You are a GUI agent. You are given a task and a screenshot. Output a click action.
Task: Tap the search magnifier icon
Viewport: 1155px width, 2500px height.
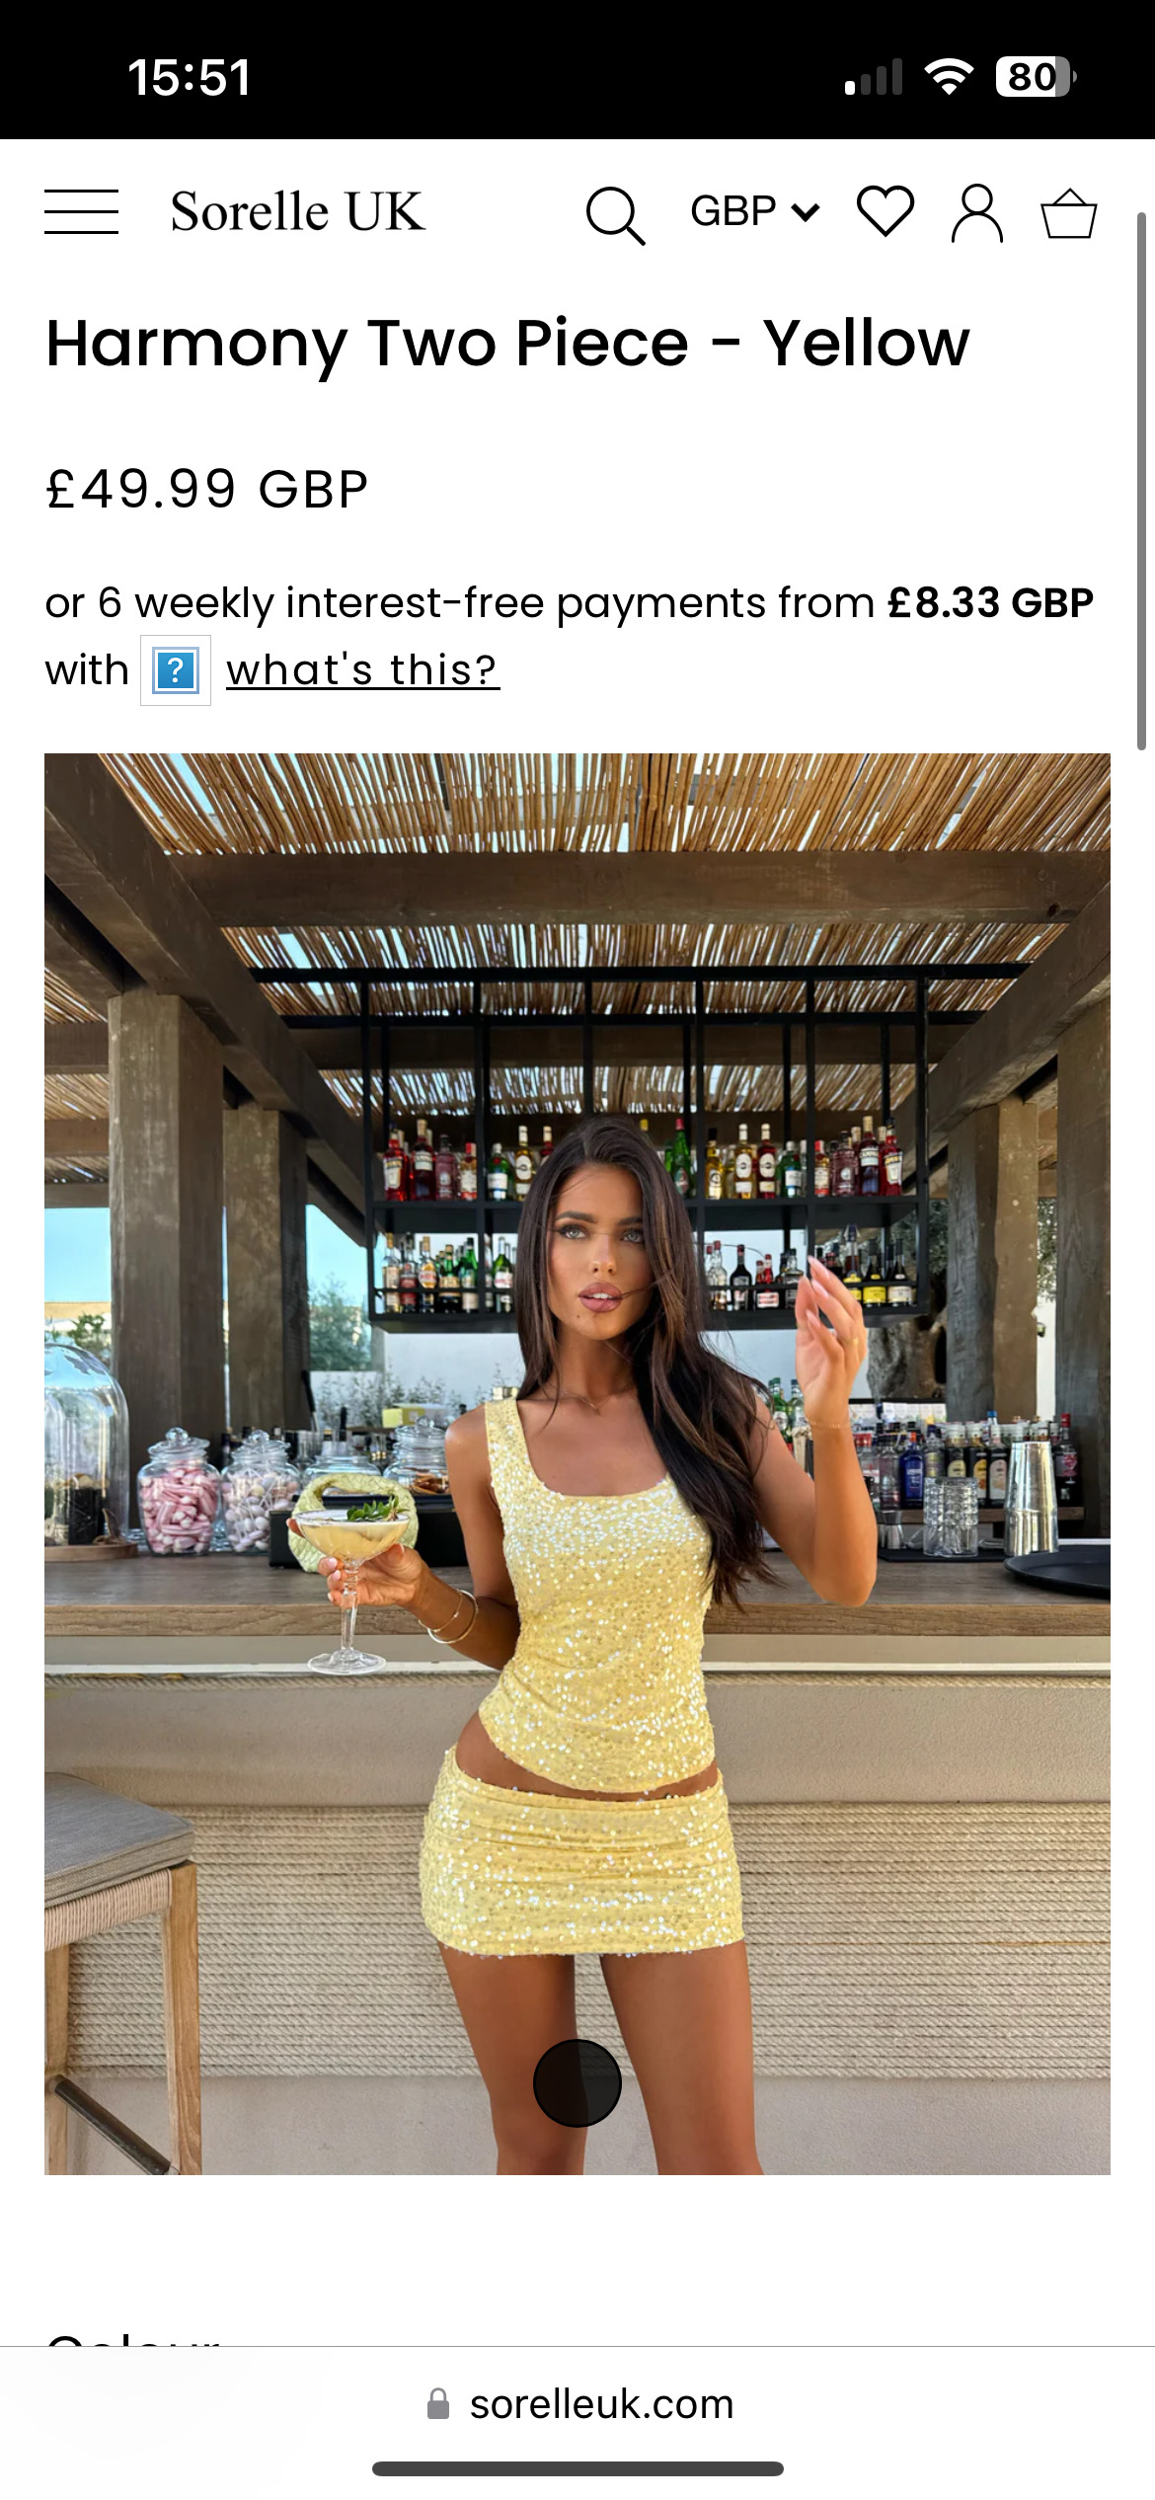pos(616,214)
